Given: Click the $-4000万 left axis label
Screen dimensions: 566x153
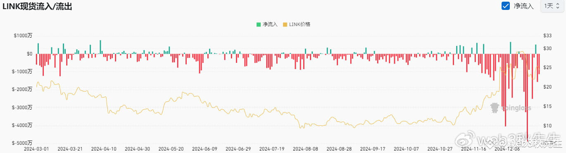Looking at the screenshot, I should (x=22, y=125).
